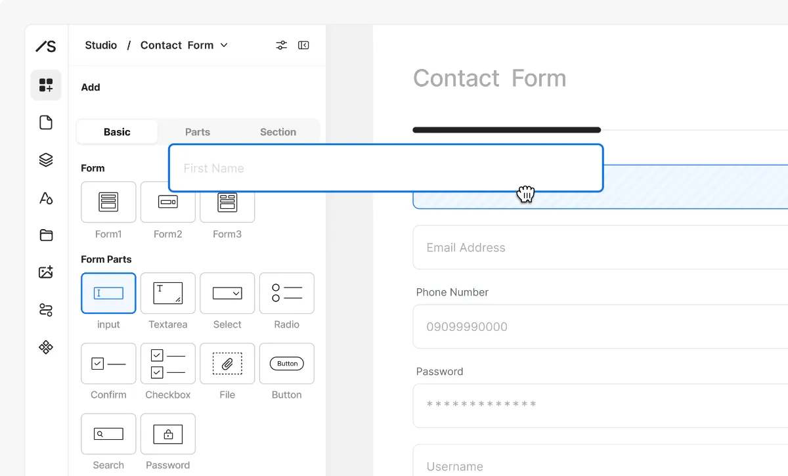The image size is (788, 476).
Task: Select the Basic tab
Action: [117, 132]
